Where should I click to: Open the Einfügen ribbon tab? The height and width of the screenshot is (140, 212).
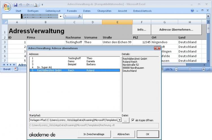click(33, 11)
